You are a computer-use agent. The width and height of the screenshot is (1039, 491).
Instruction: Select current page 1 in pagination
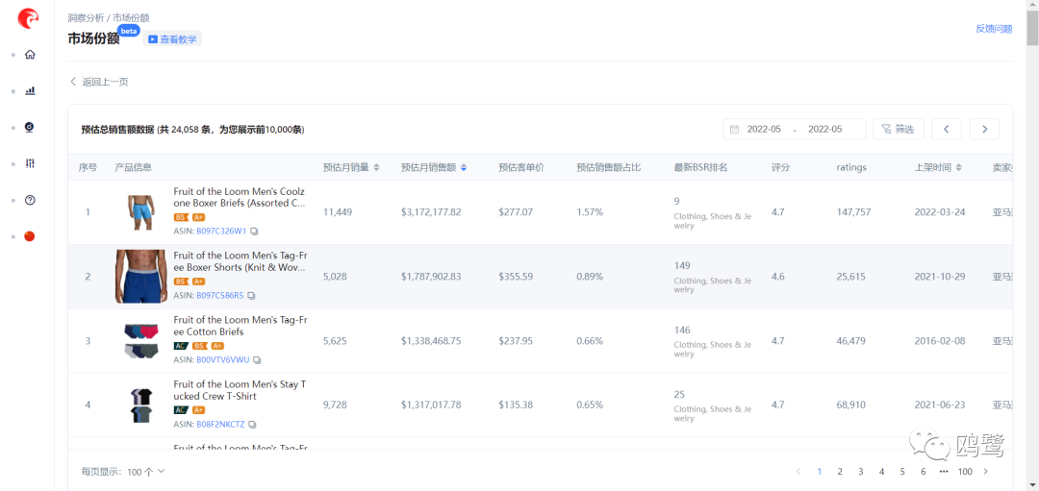[x=820, y=472]
